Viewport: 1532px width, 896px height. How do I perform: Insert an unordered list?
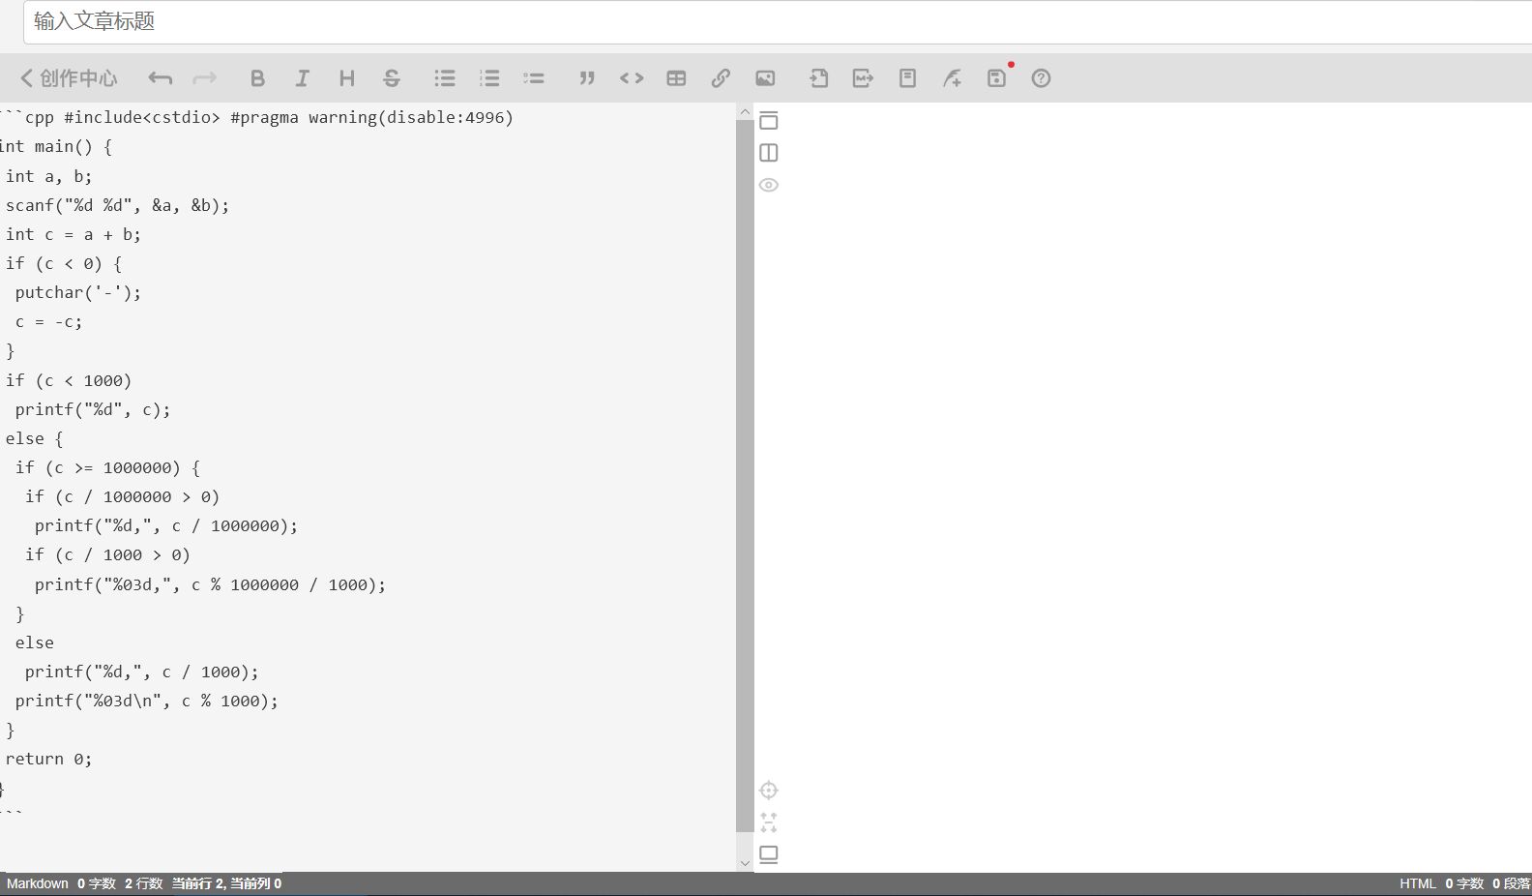pyautogui.click(x=445, y=78)
